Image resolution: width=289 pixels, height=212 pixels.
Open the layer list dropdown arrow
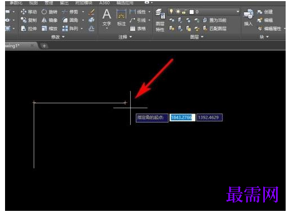click(237, 12)
